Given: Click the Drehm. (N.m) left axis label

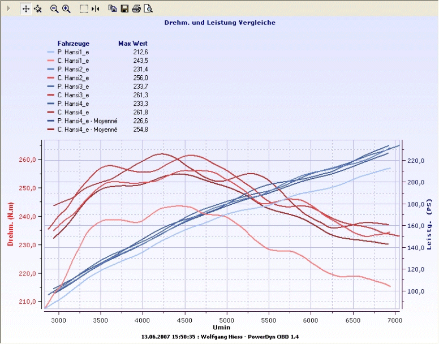Looking at the screenshot, I should click(10, 223).
